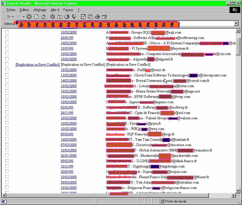Click the horizontal scrollbar thumb
Image resolution: width=242 pixels, height=205 pixels.
pos(108,195)
